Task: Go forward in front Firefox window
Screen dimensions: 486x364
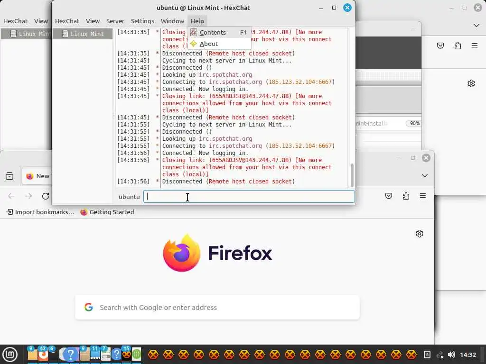Action: (x=28, y=196)
